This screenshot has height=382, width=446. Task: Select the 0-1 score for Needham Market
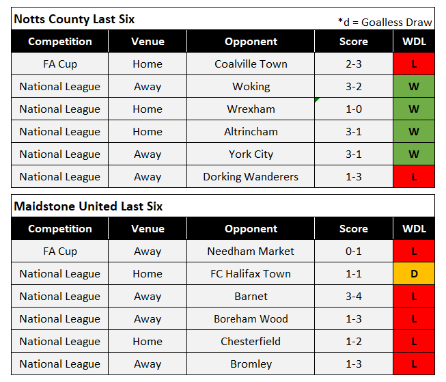353,251
